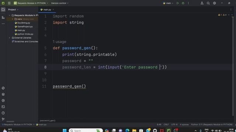Go to next highlighted problem arrow
Image resolution: width=236 pixels, height=132 pixels.
click(x=232, y=15)
